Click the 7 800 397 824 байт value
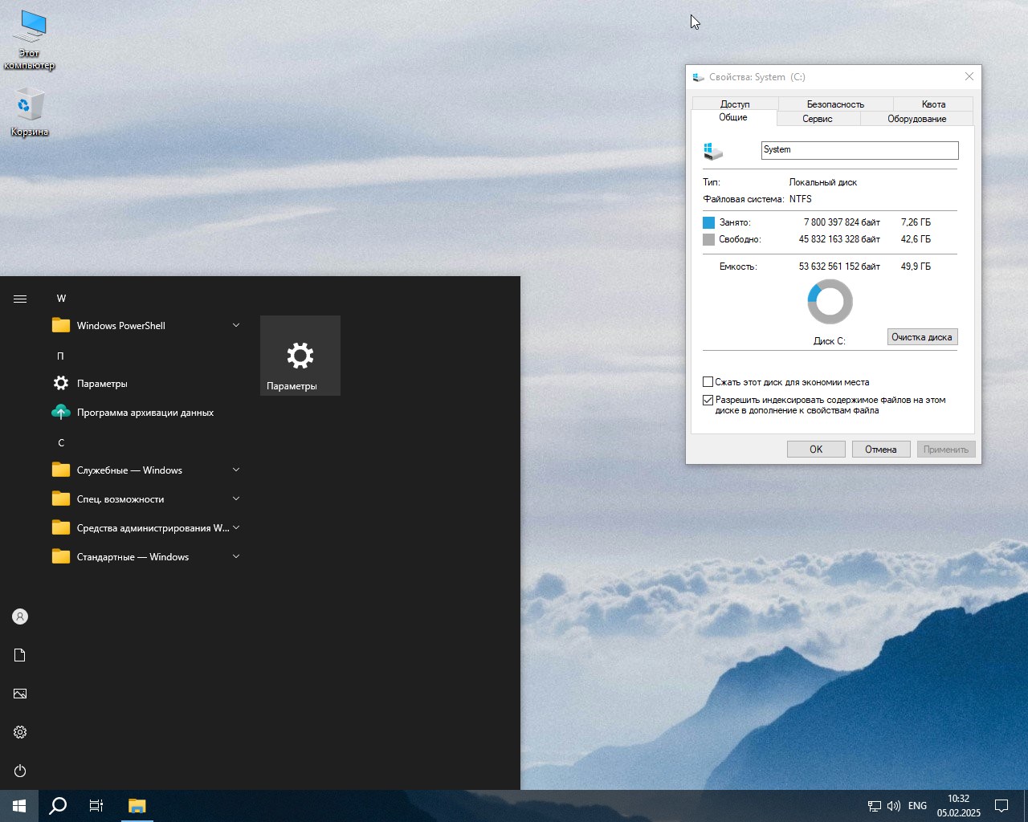The image size is (1028, 822). 842,222
